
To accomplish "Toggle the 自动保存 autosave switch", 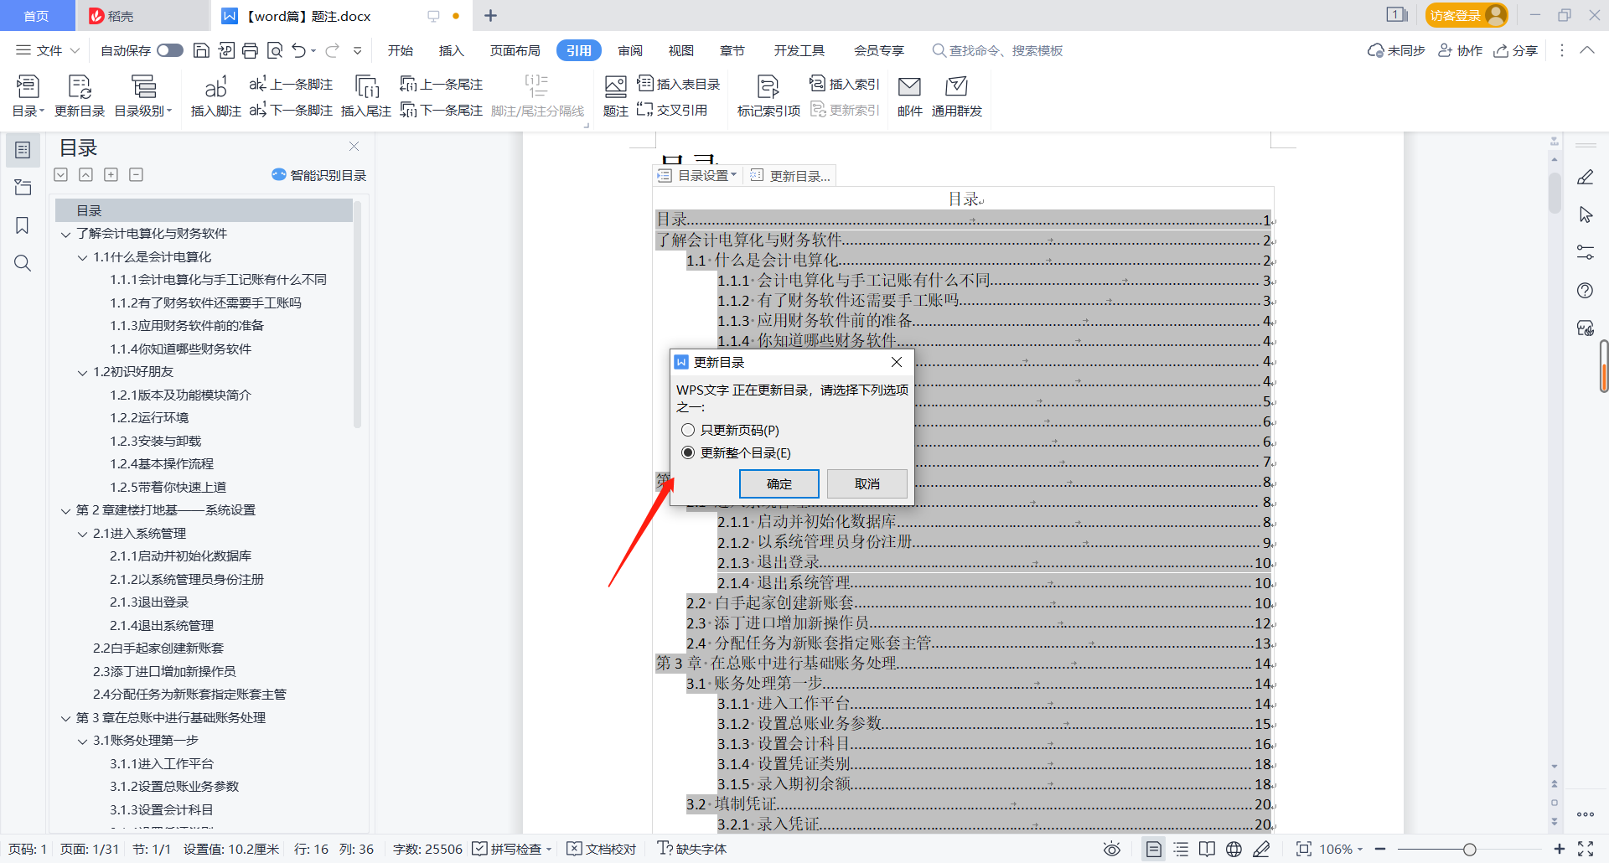I will coord(170,50).
